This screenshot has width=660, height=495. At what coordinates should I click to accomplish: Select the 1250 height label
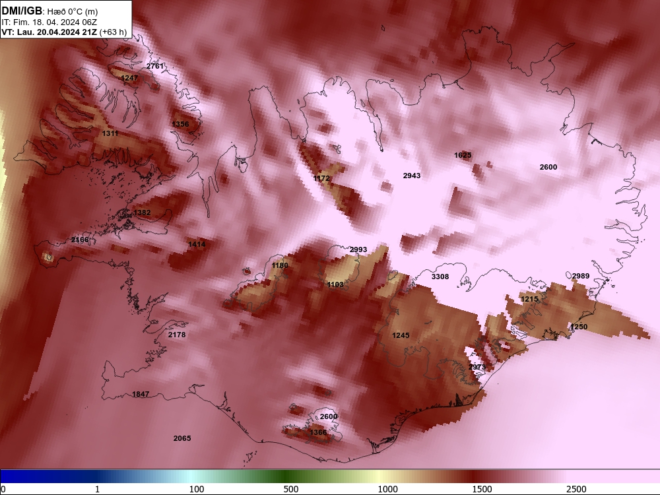pyautogui.click(x=579, y=327)
